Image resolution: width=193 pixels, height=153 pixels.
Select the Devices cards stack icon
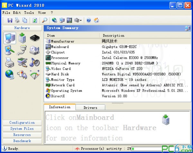(x=22, y=63)
